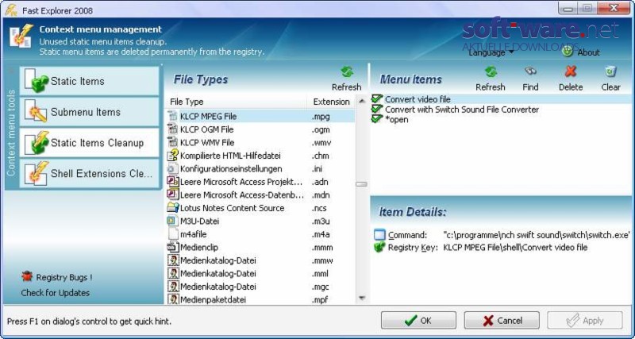Sort by the Extension column header
This screenshot has height=339, width=635.
coord(332,102)
